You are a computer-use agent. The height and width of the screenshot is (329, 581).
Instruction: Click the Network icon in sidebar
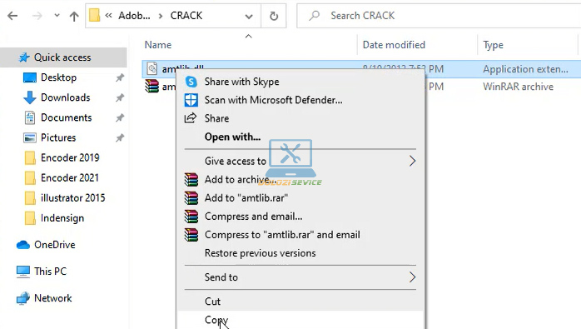tap(23, 298)
